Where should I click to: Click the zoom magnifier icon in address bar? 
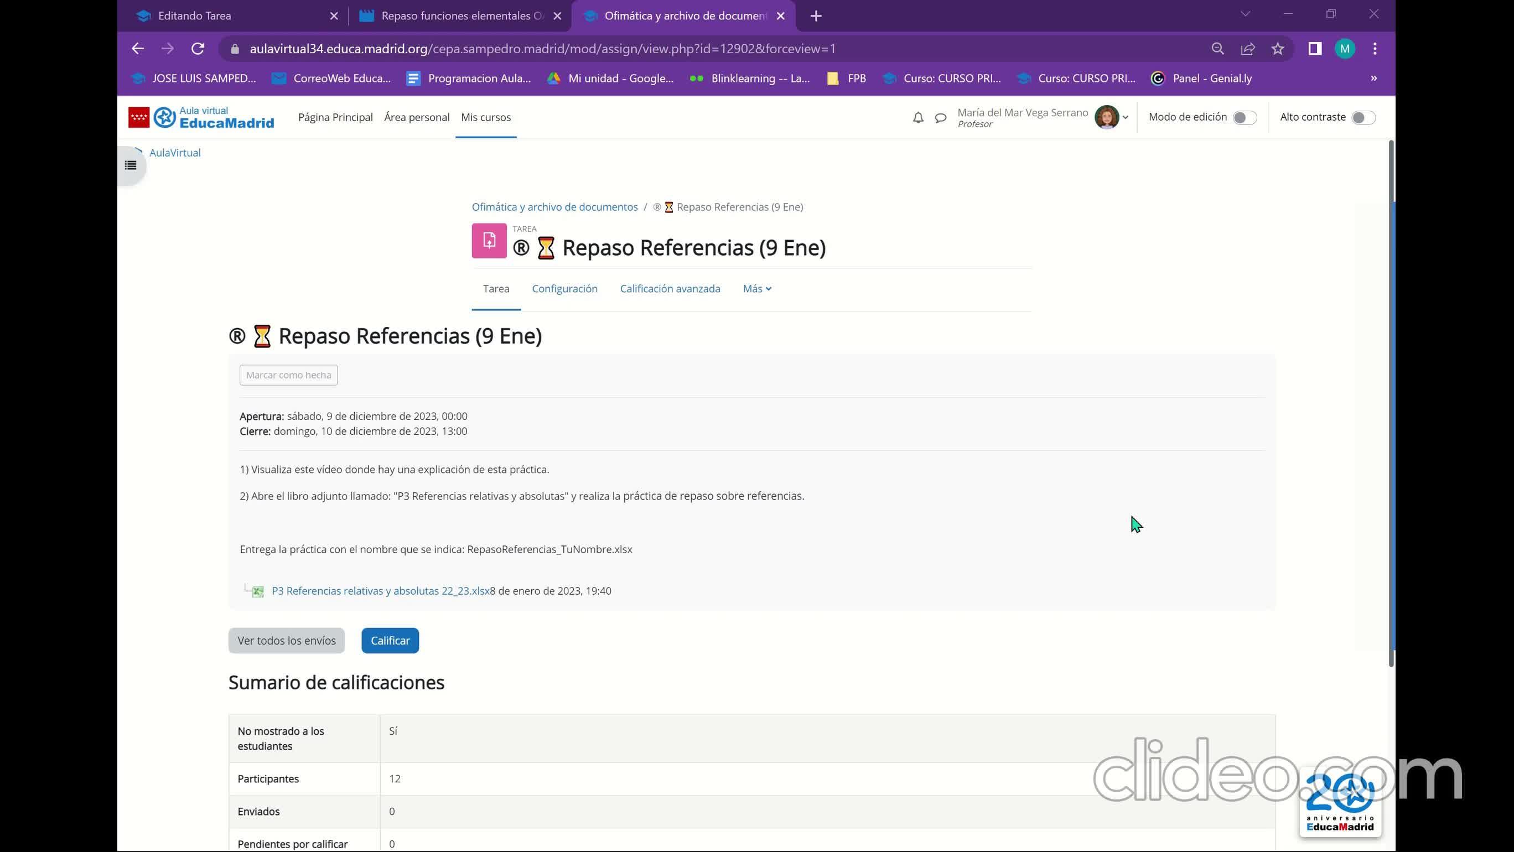pos(1218,49)
